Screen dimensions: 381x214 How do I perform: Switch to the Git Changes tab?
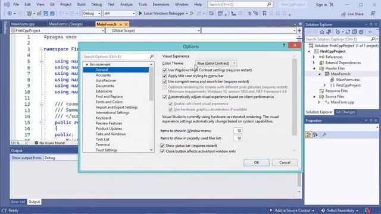click(x=345, y=112)
